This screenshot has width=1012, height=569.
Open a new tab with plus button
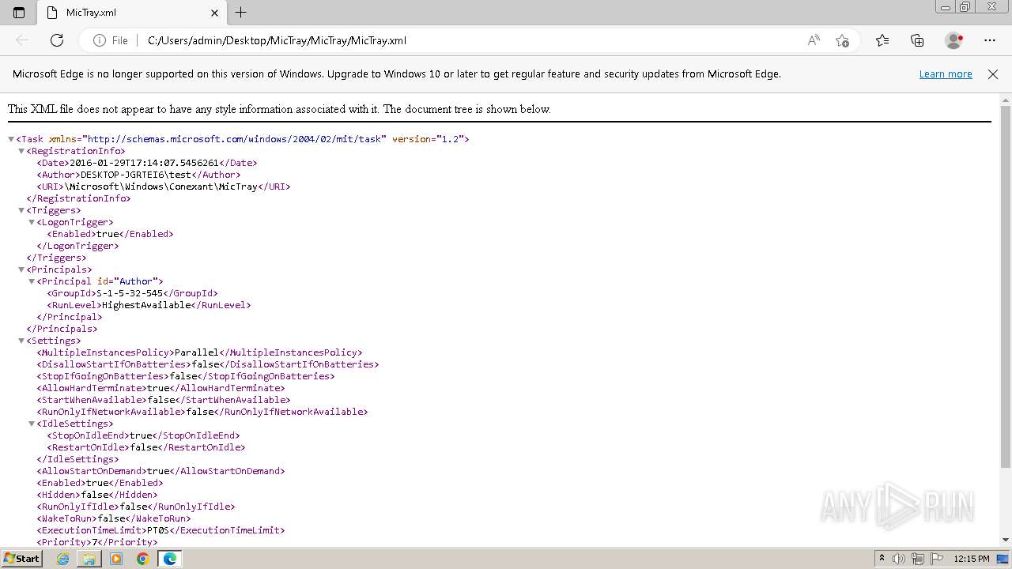[x=241, y=13]
